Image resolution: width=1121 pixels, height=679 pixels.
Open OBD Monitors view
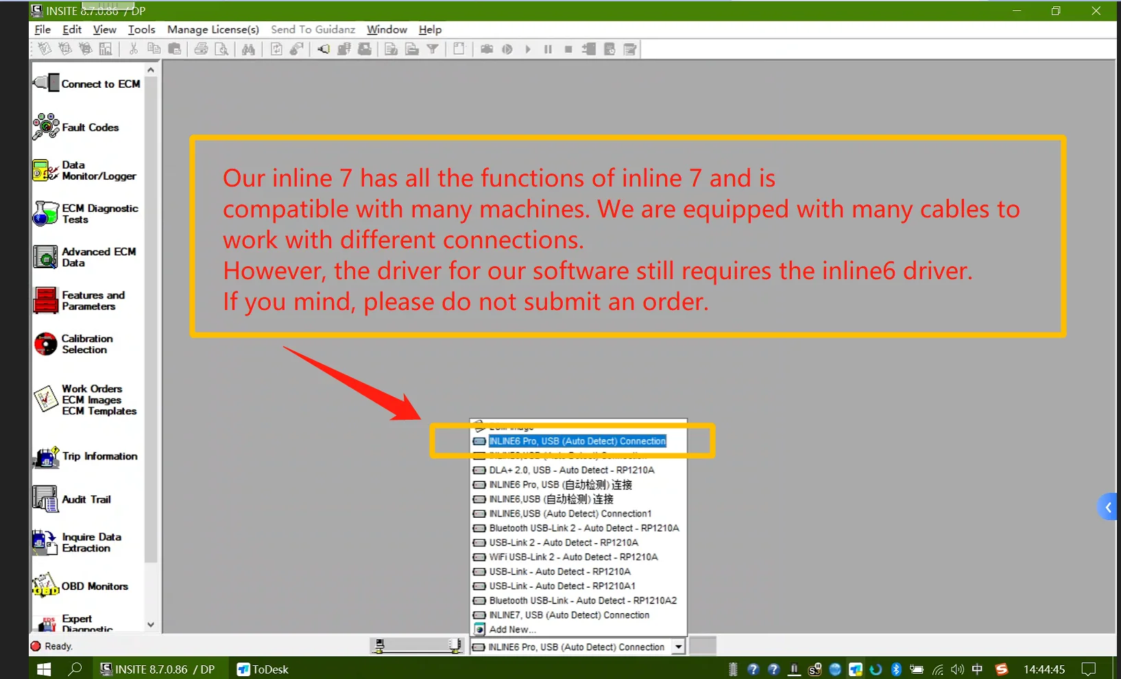pos(81,586)
